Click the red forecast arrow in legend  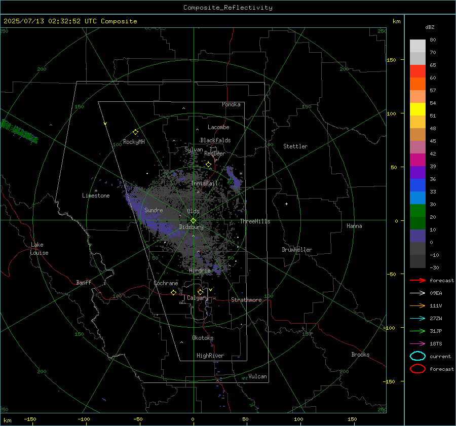[417, 280]
